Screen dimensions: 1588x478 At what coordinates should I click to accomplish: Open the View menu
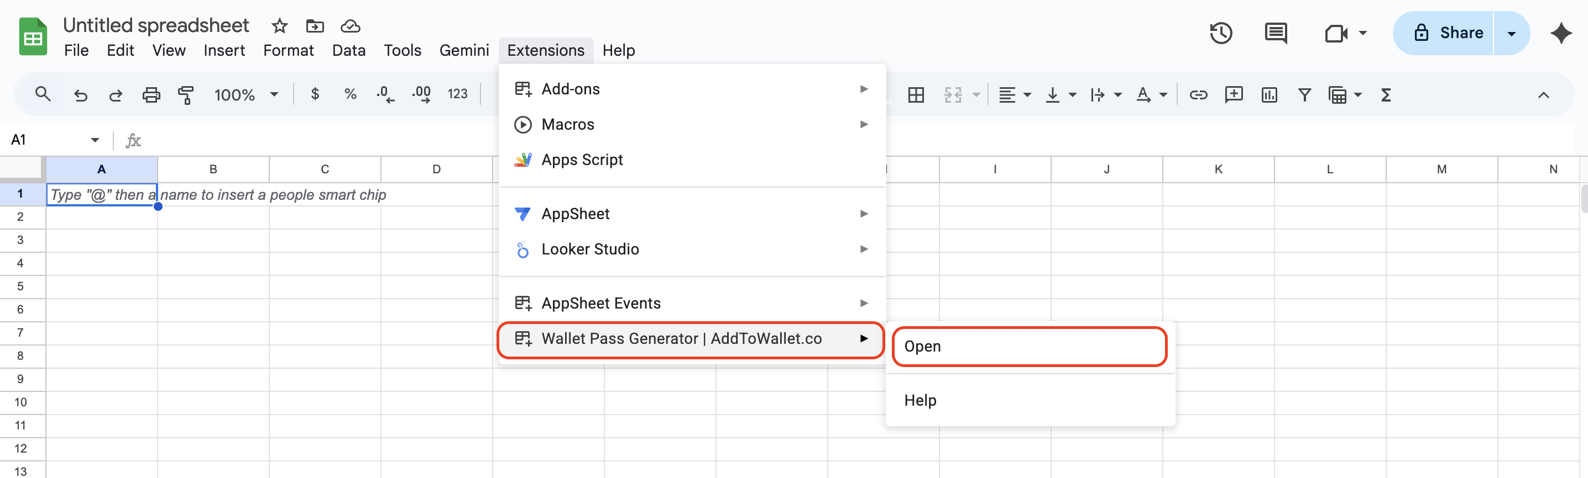coord(169,50)
